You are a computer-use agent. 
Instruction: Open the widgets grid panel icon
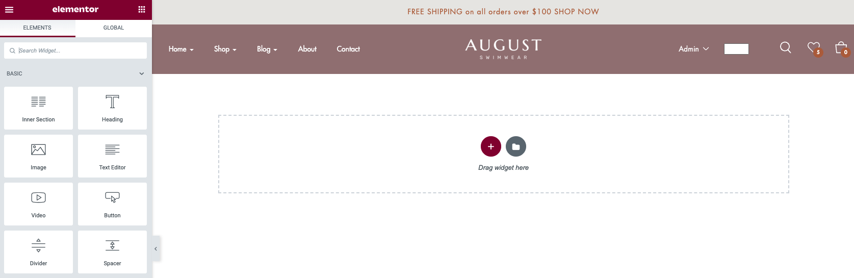click(142, 10)
